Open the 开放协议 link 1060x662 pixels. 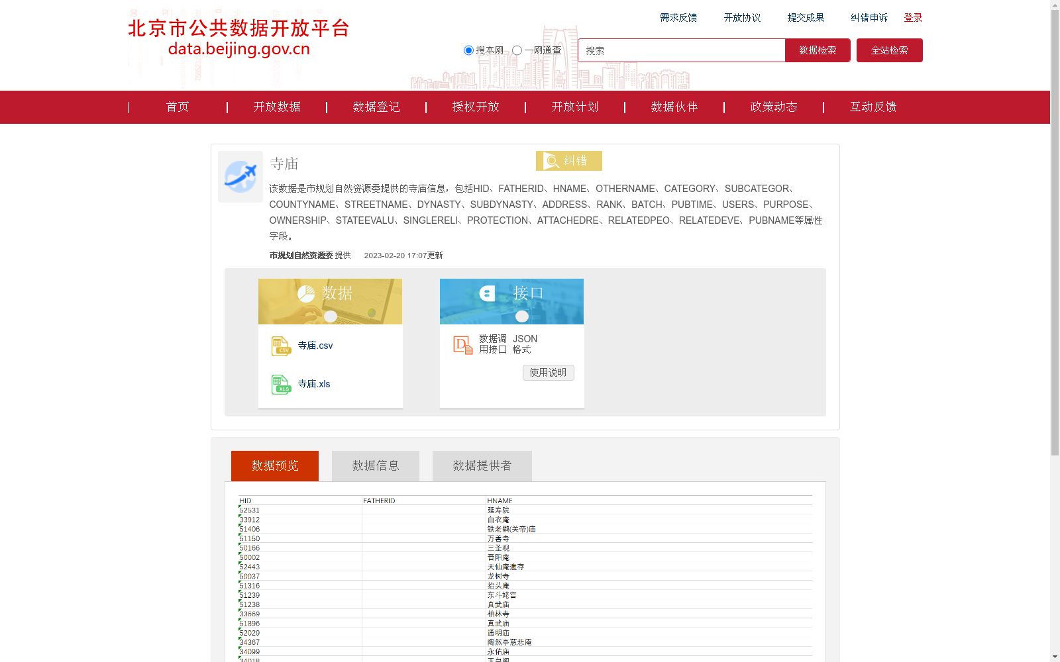(742, 18)
